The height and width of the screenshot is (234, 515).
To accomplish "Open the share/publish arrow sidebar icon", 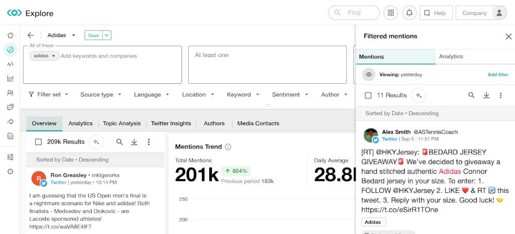I will pos(10,121).
